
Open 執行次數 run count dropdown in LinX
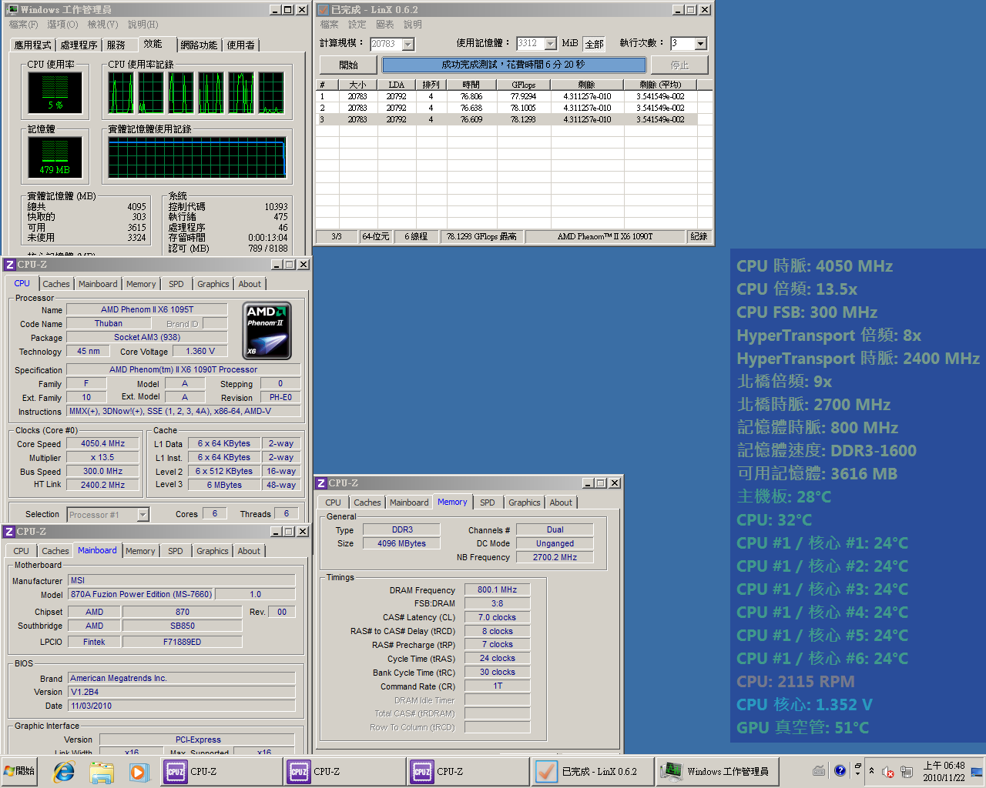pyautogui.click(x=700, y=44)
